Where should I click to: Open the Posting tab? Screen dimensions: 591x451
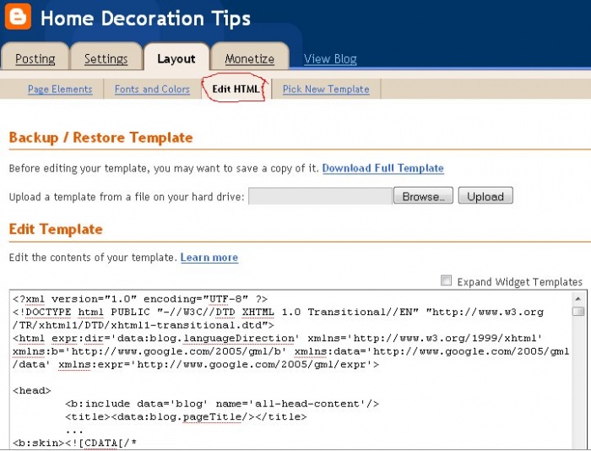pos(35,58)
